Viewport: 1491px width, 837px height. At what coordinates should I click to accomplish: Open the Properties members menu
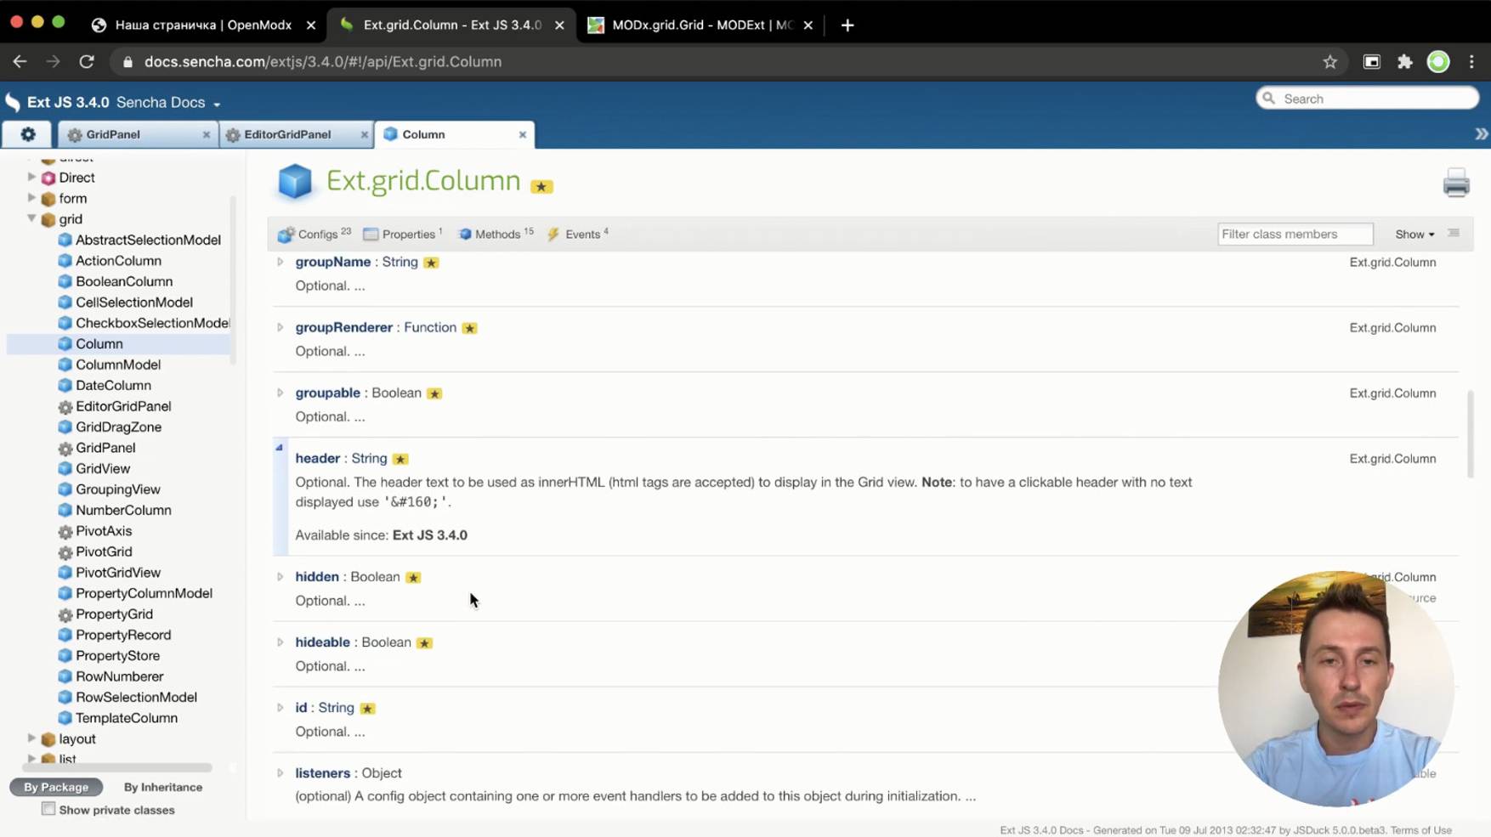[402, 234]
